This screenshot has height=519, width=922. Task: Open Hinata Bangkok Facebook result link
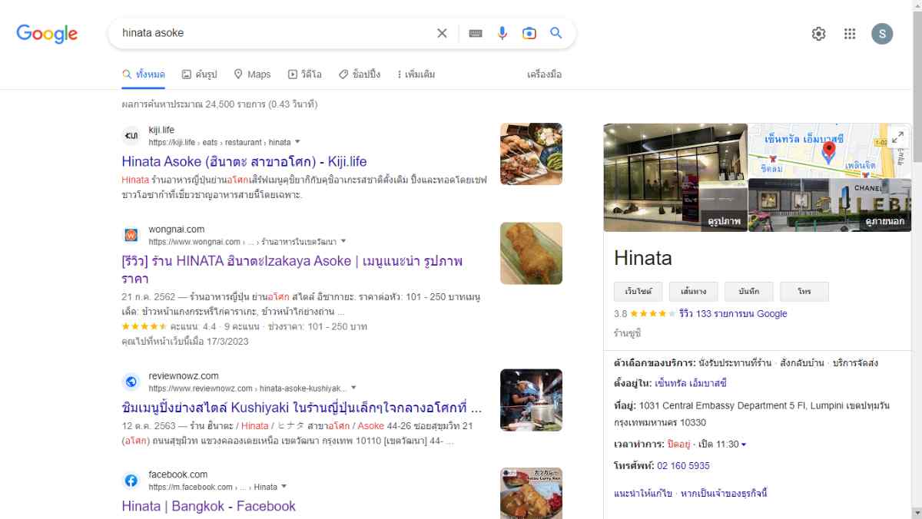(x=208, y=506)
